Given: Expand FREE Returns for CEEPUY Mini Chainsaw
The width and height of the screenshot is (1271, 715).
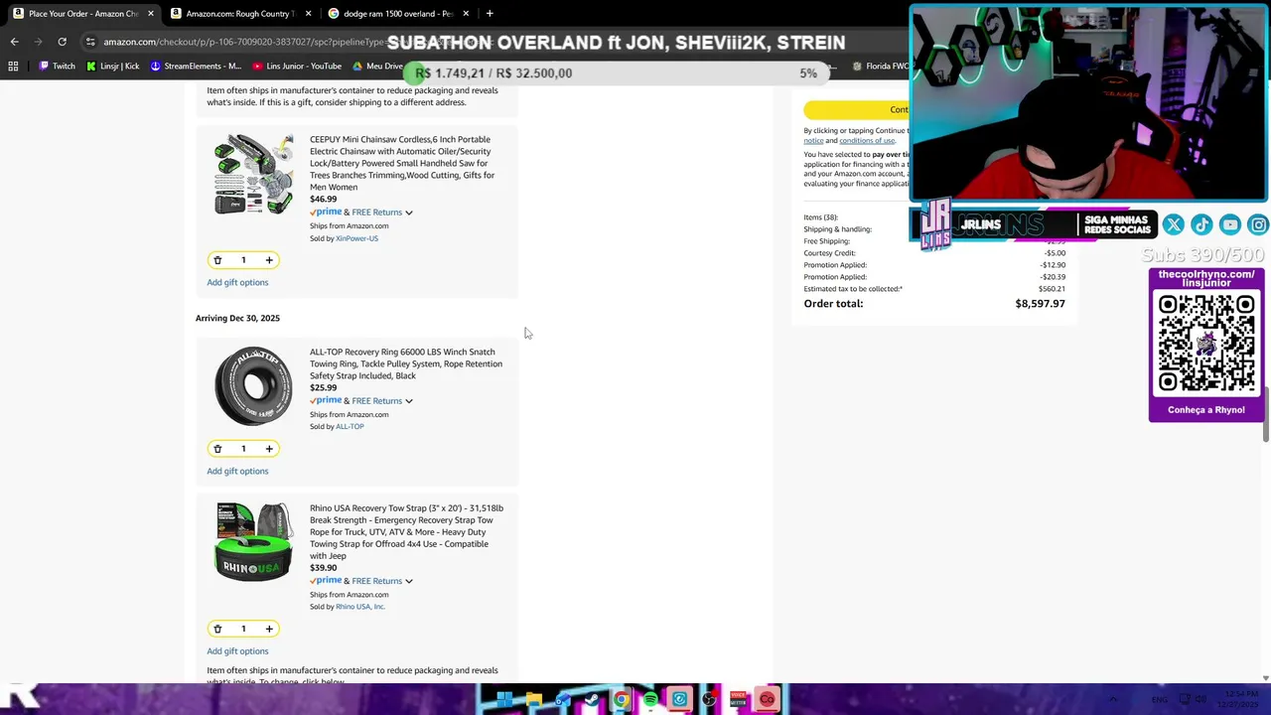Looking at the screenshot, I should (408, 213).
